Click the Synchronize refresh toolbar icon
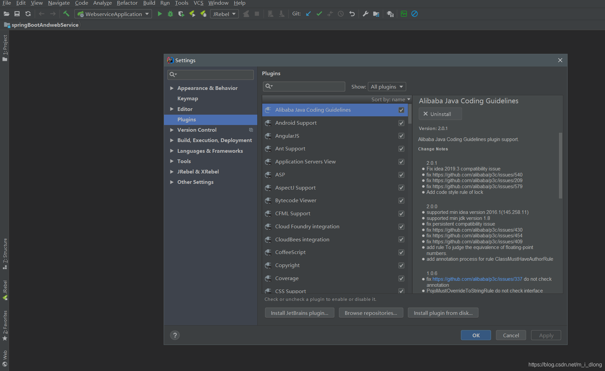 pos(28,14)
